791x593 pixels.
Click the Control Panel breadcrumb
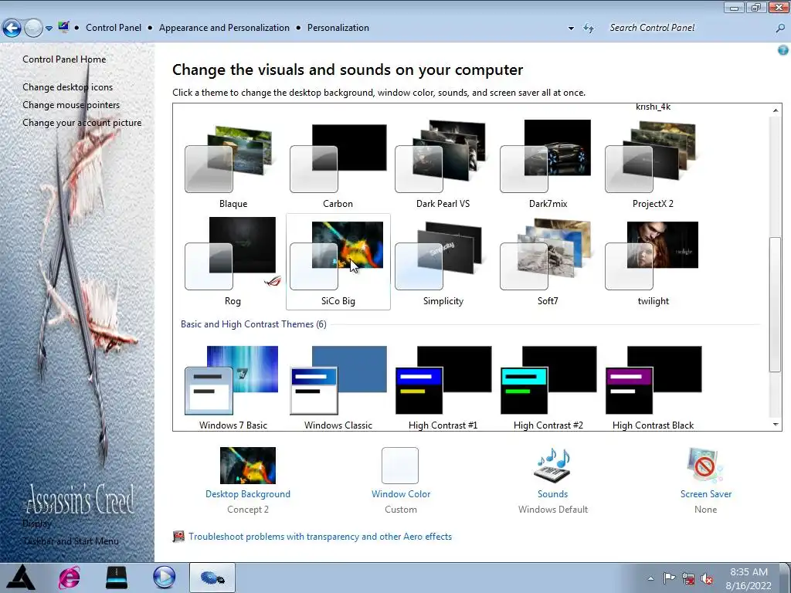click(114, 28)
